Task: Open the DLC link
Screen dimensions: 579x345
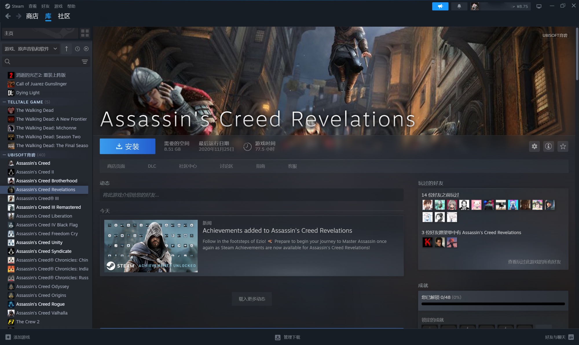Action: point(152,166)
